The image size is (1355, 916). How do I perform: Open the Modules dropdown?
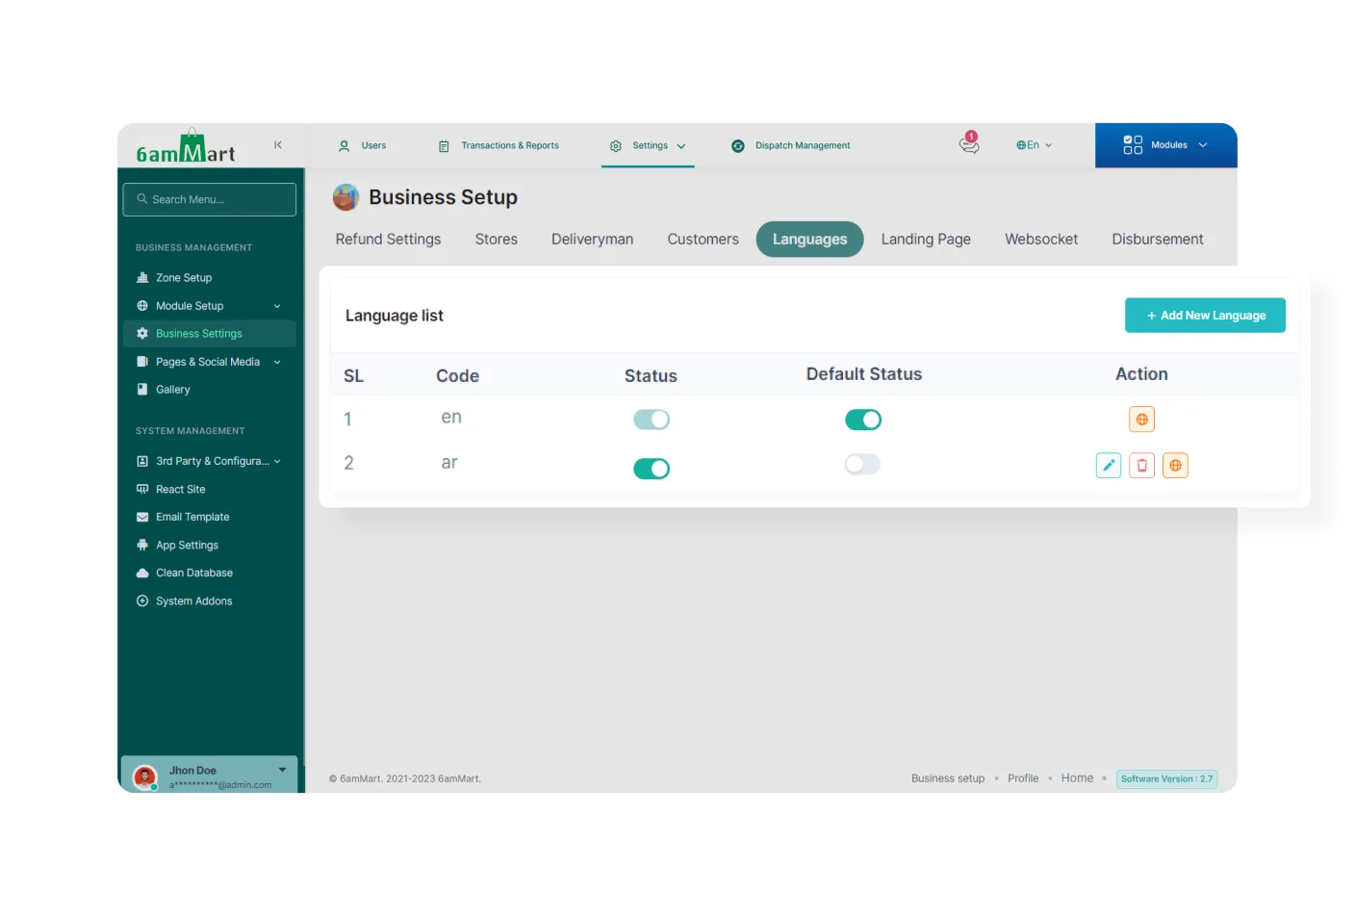1165,145
